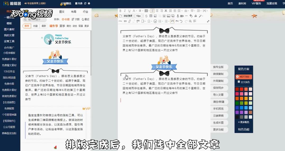This screenshot has height=151, width=285.
Task: Pick the red swatch in color palette
Action: click(x=241, y=89)
